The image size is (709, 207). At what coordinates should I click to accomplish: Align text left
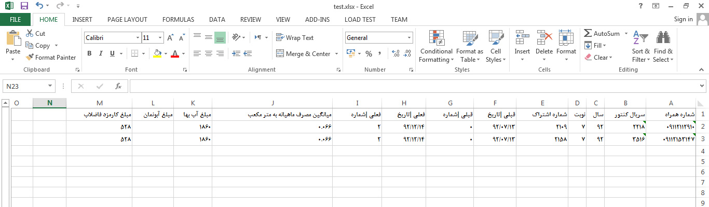pos(197,53)
